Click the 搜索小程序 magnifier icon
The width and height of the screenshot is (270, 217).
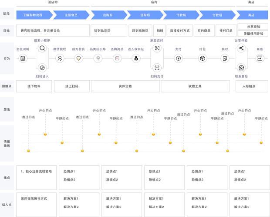(42, 48)
